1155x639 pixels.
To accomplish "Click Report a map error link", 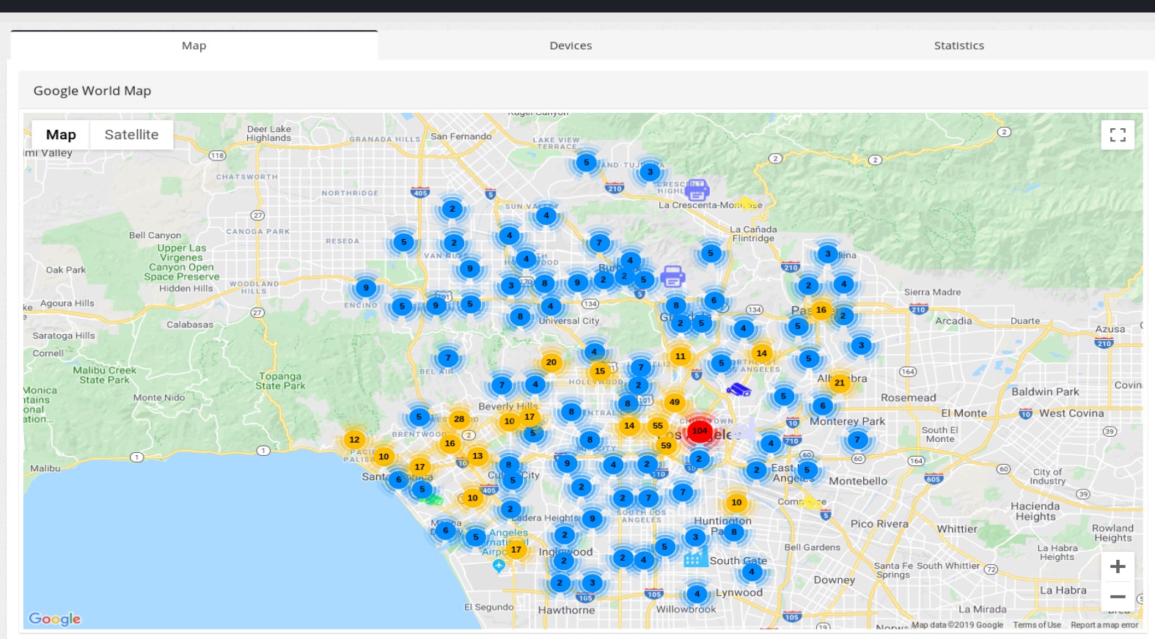I will coord(1104,625).
